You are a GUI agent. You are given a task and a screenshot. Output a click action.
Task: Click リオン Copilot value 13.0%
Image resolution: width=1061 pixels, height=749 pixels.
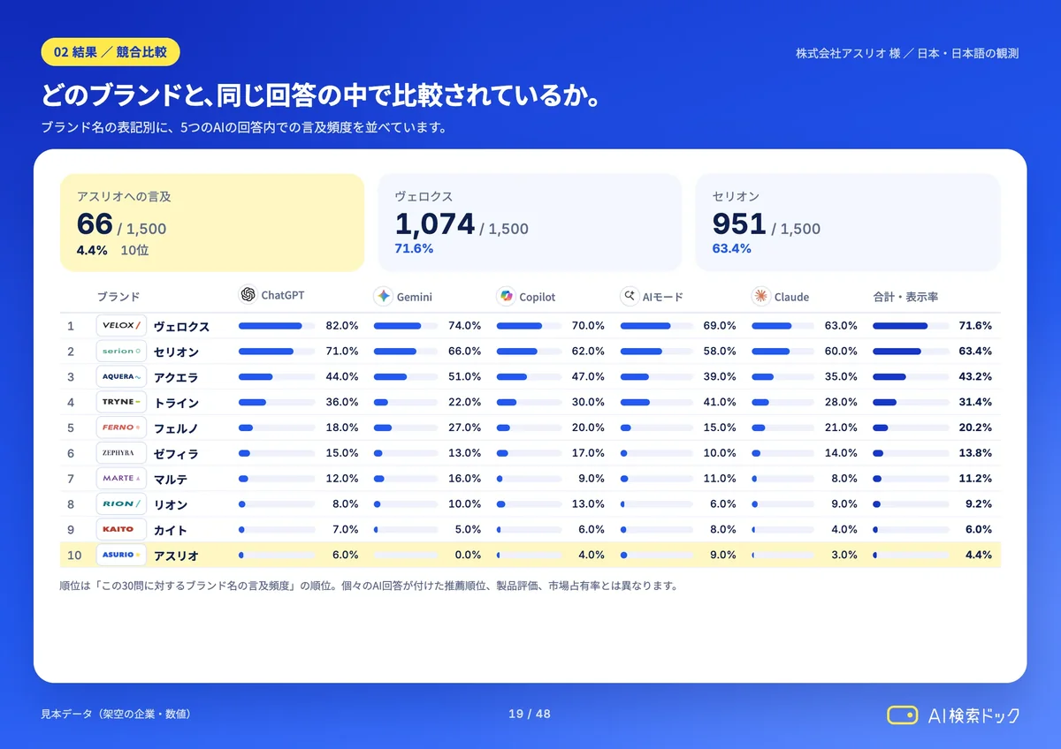tap(588, 504)
